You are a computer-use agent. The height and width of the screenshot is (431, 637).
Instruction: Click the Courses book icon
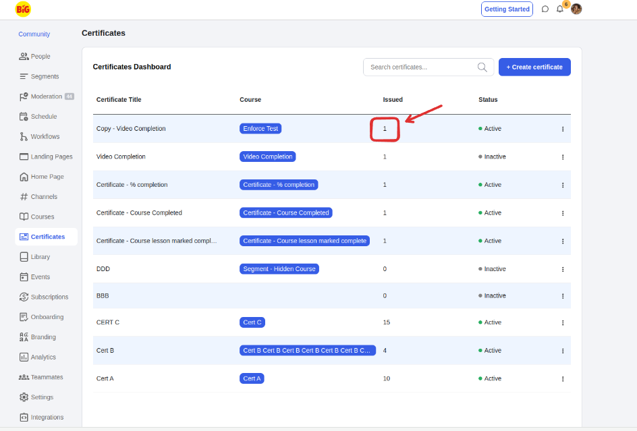[24, 217]
